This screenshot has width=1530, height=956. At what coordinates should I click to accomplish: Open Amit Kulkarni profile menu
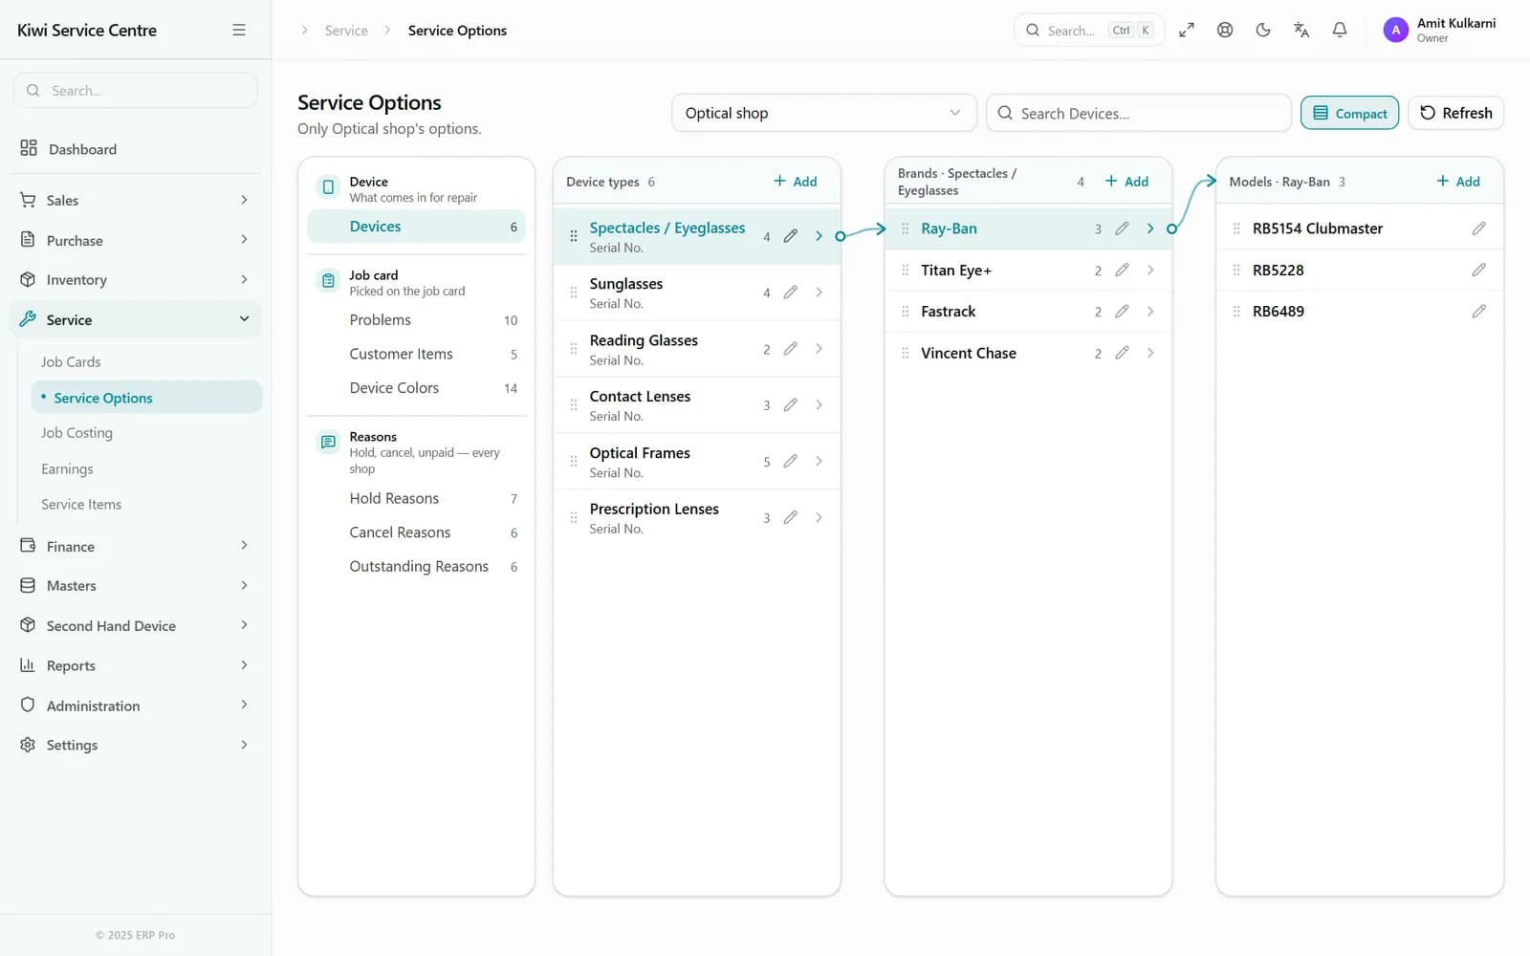click(x=1441, y=30)
